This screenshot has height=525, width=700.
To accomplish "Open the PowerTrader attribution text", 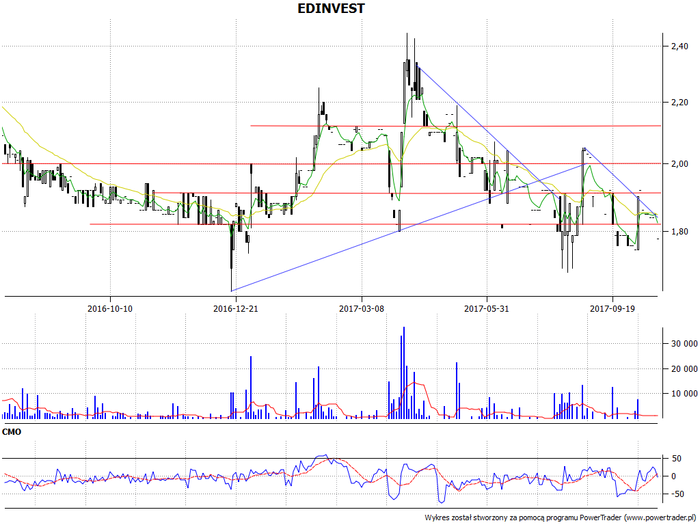I will point(561,518).
